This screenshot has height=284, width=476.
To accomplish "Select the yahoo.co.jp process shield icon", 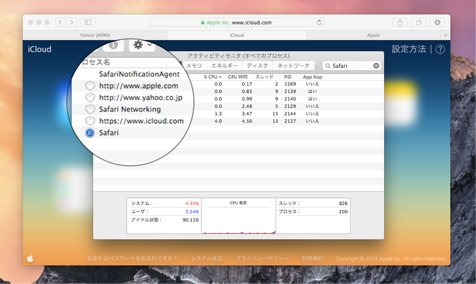I will coord(90,97).
